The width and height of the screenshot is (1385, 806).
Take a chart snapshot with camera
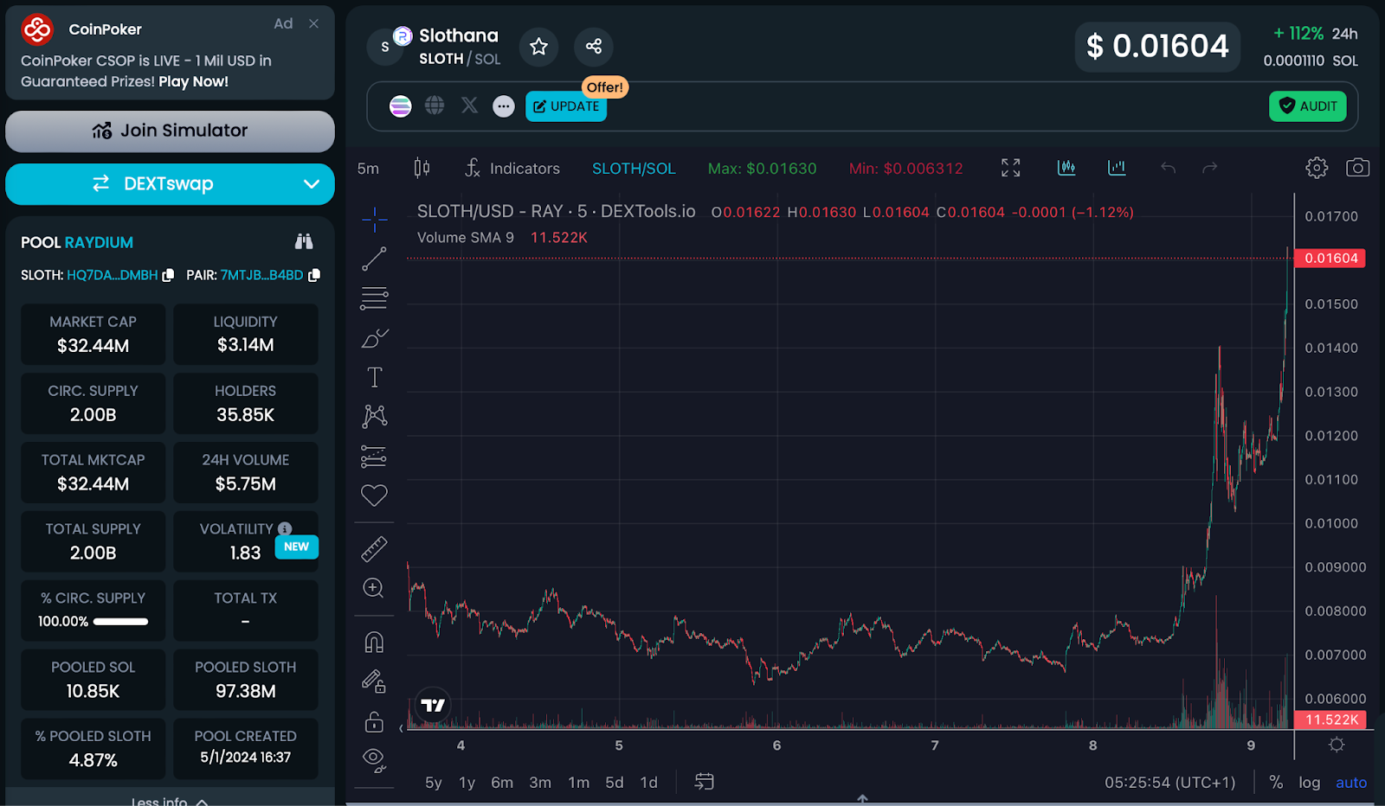pyautogui.click(x=1357, y=168)
